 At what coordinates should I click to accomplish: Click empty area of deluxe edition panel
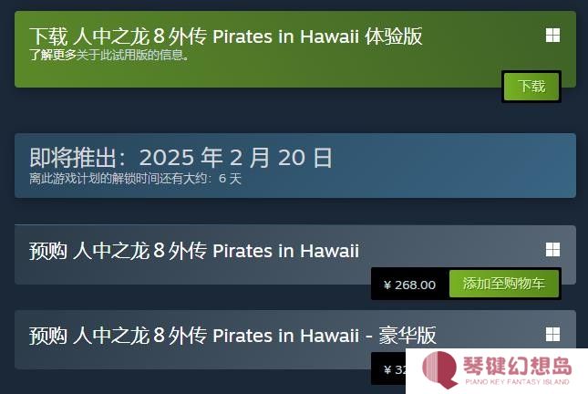pyautogui.click(x=188, y=358)
